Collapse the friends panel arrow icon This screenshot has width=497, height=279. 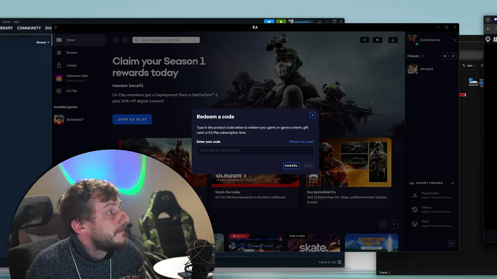(x=452, y=243)
